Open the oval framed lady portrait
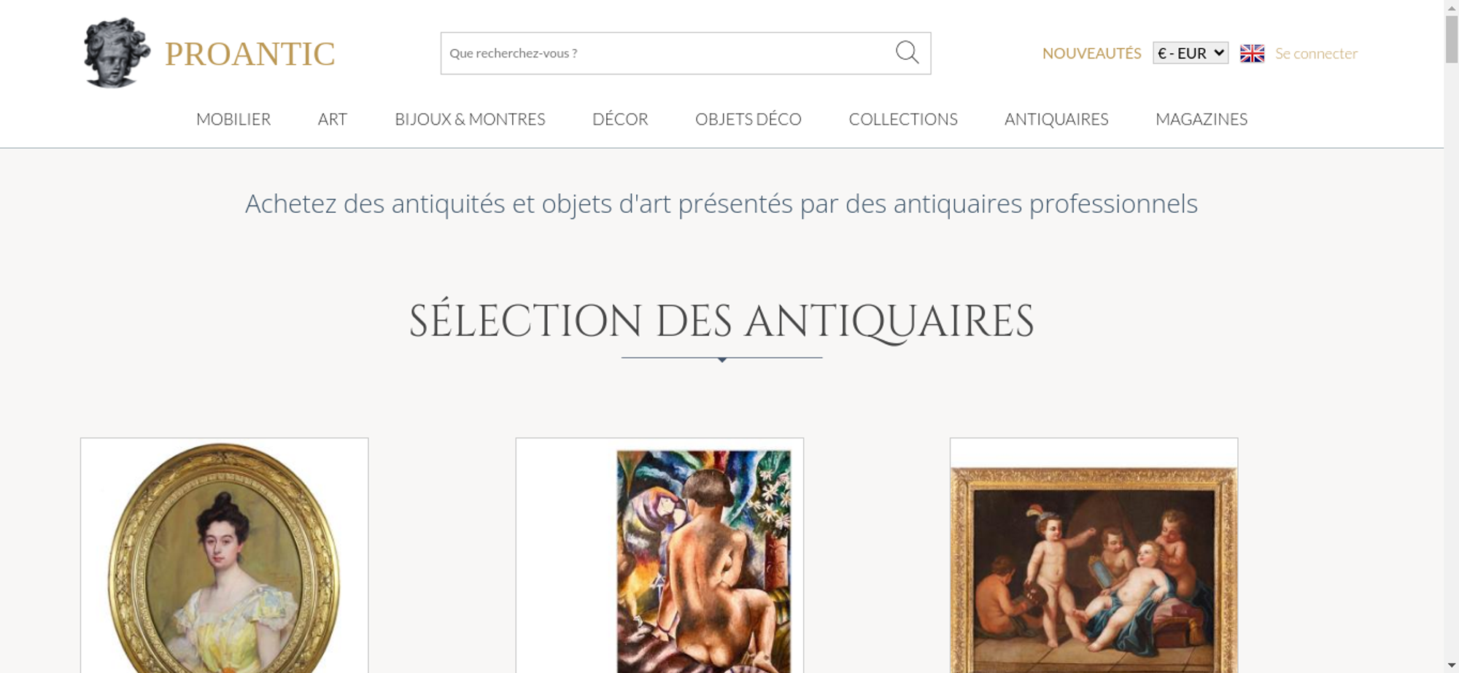The height and width of the screenshot is (673, 1459). coord(224,556)
